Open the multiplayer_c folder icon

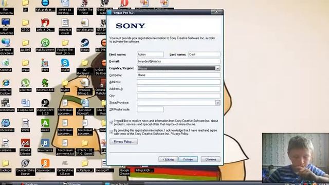pos(85,163)
